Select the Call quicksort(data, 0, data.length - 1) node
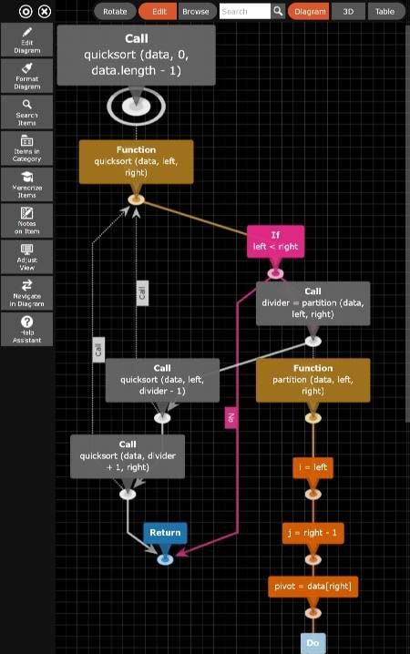The width and height of the screenshot is (410, 654). [x=137, y=55]
